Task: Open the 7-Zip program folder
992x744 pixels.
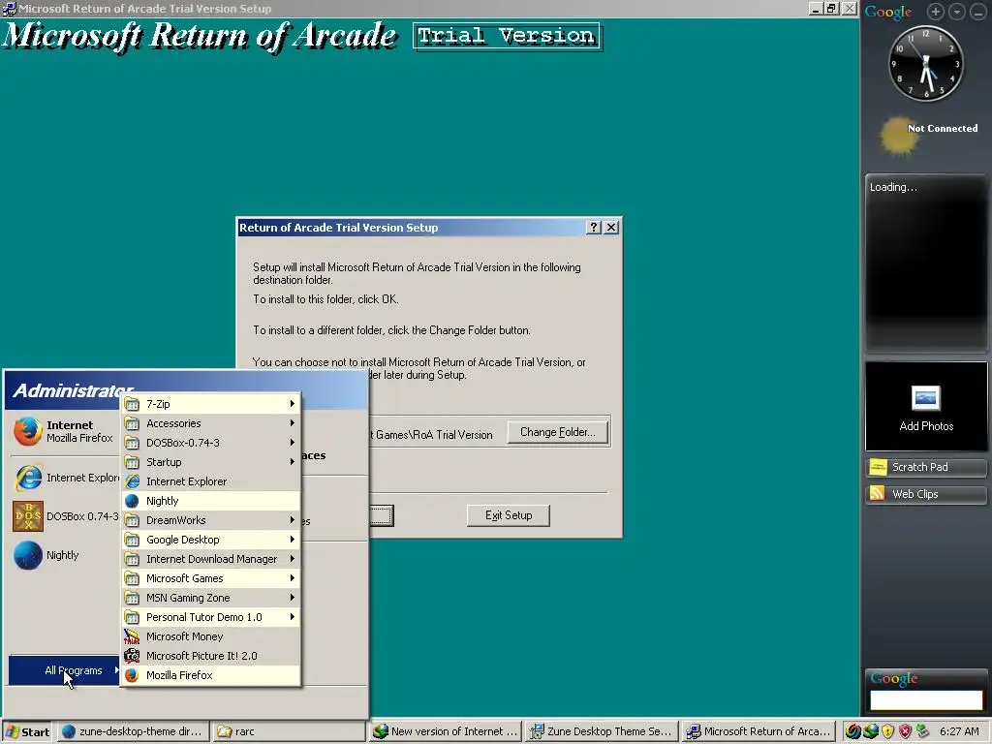Action: click(x=210, y=404)
